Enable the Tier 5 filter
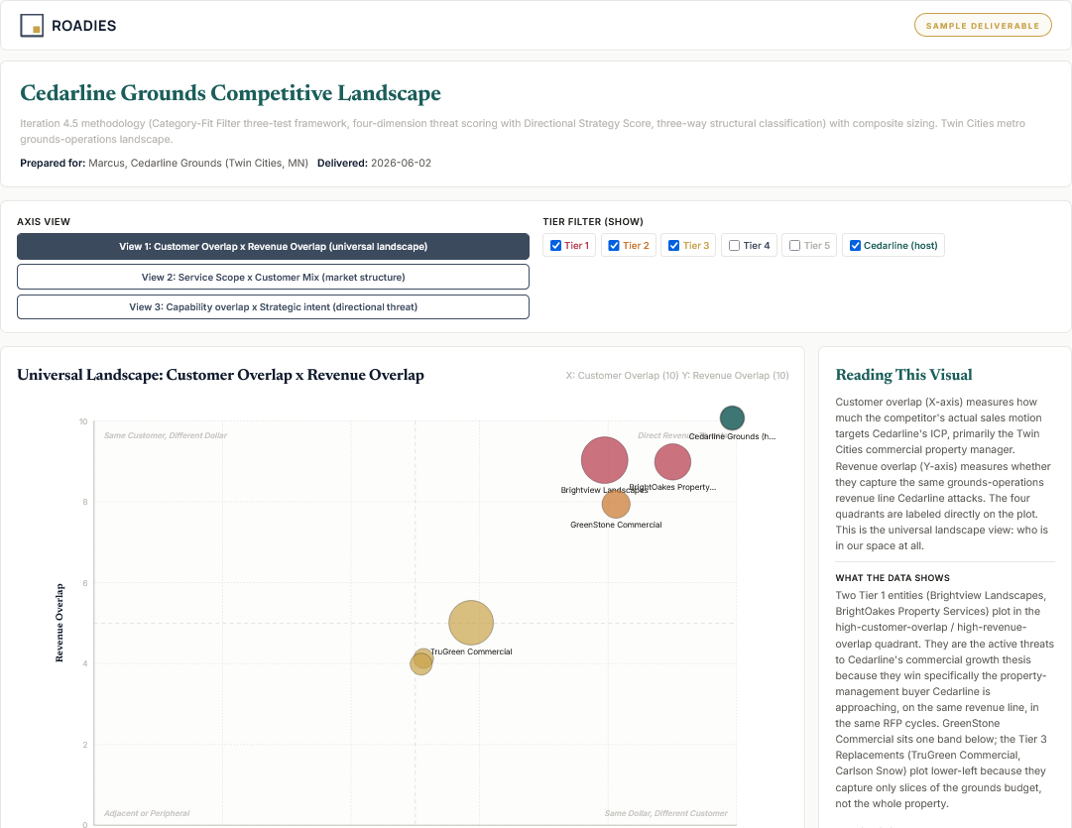 tap(794, 246)
